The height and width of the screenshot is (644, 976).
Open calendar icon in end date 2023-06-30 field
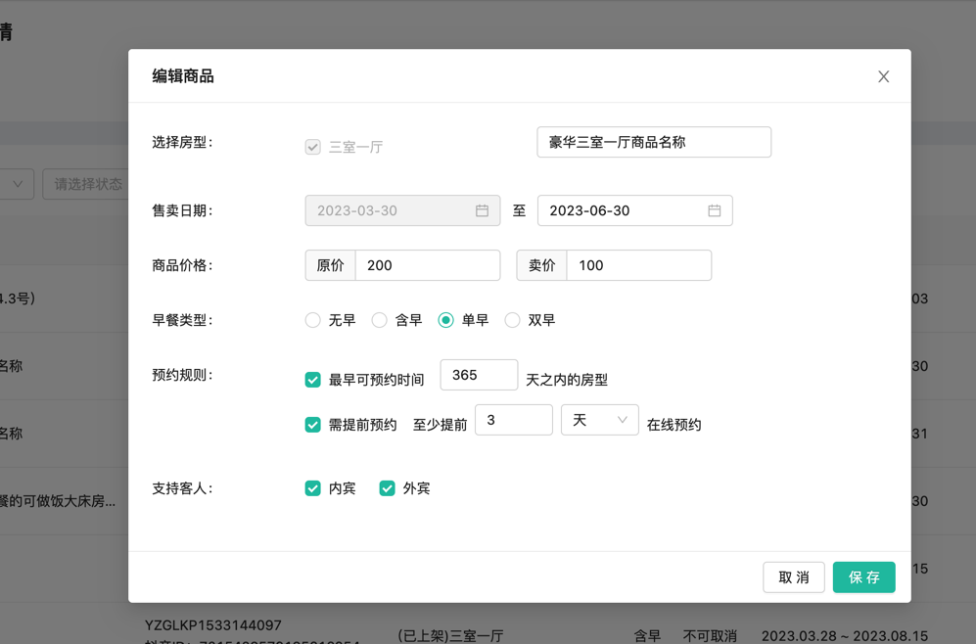pos(714,211)
